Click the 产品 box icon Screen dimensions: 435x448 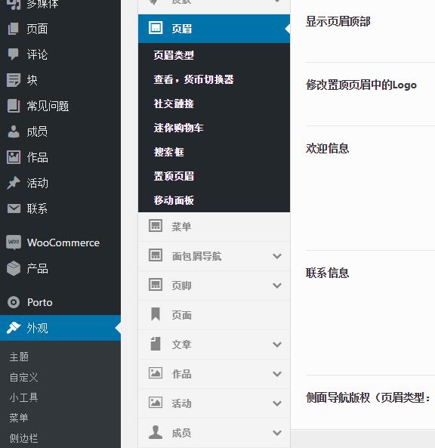pos(14,268)
